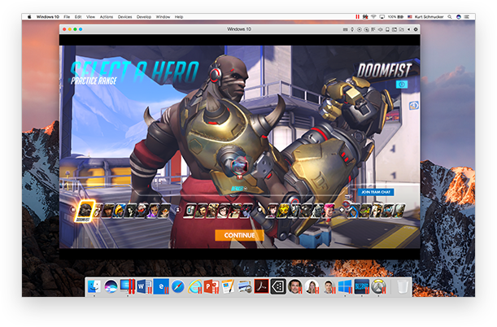Activate Siri from the menu bar
Viewport: 497px width, 327px height.
458,17
